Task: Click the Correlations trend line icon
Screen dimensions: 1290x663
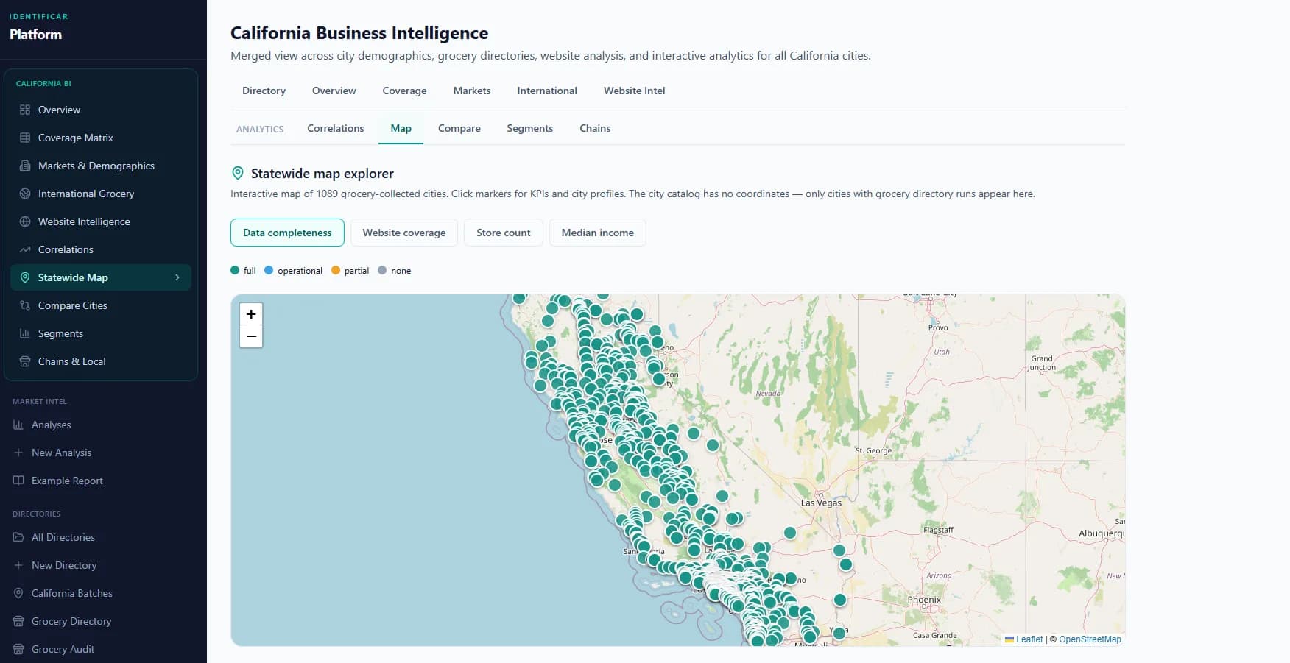Action: [x=25, y=249]
